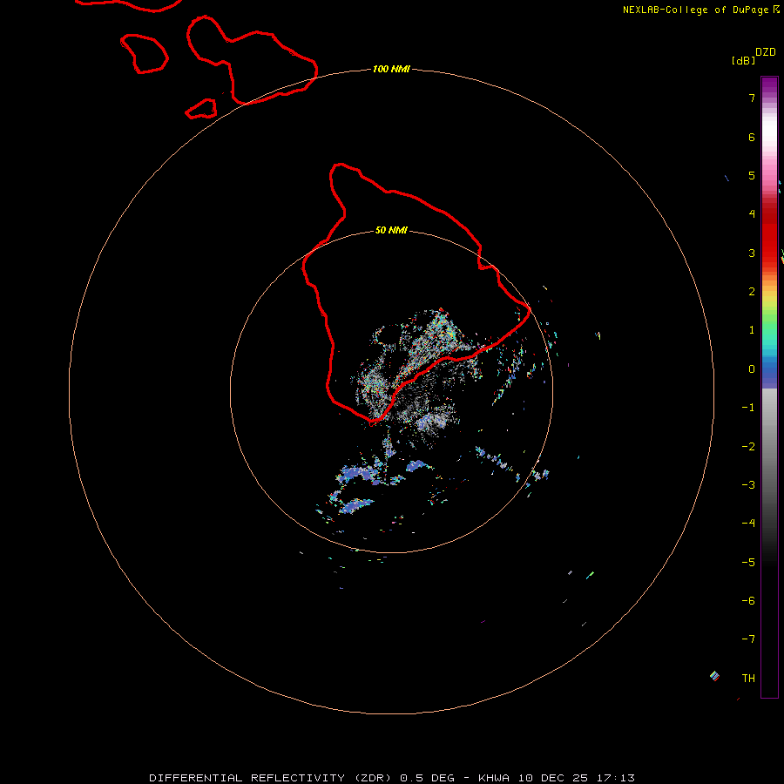Click the "[dB]" unit label
784x784 pixels.
(743, 60)
